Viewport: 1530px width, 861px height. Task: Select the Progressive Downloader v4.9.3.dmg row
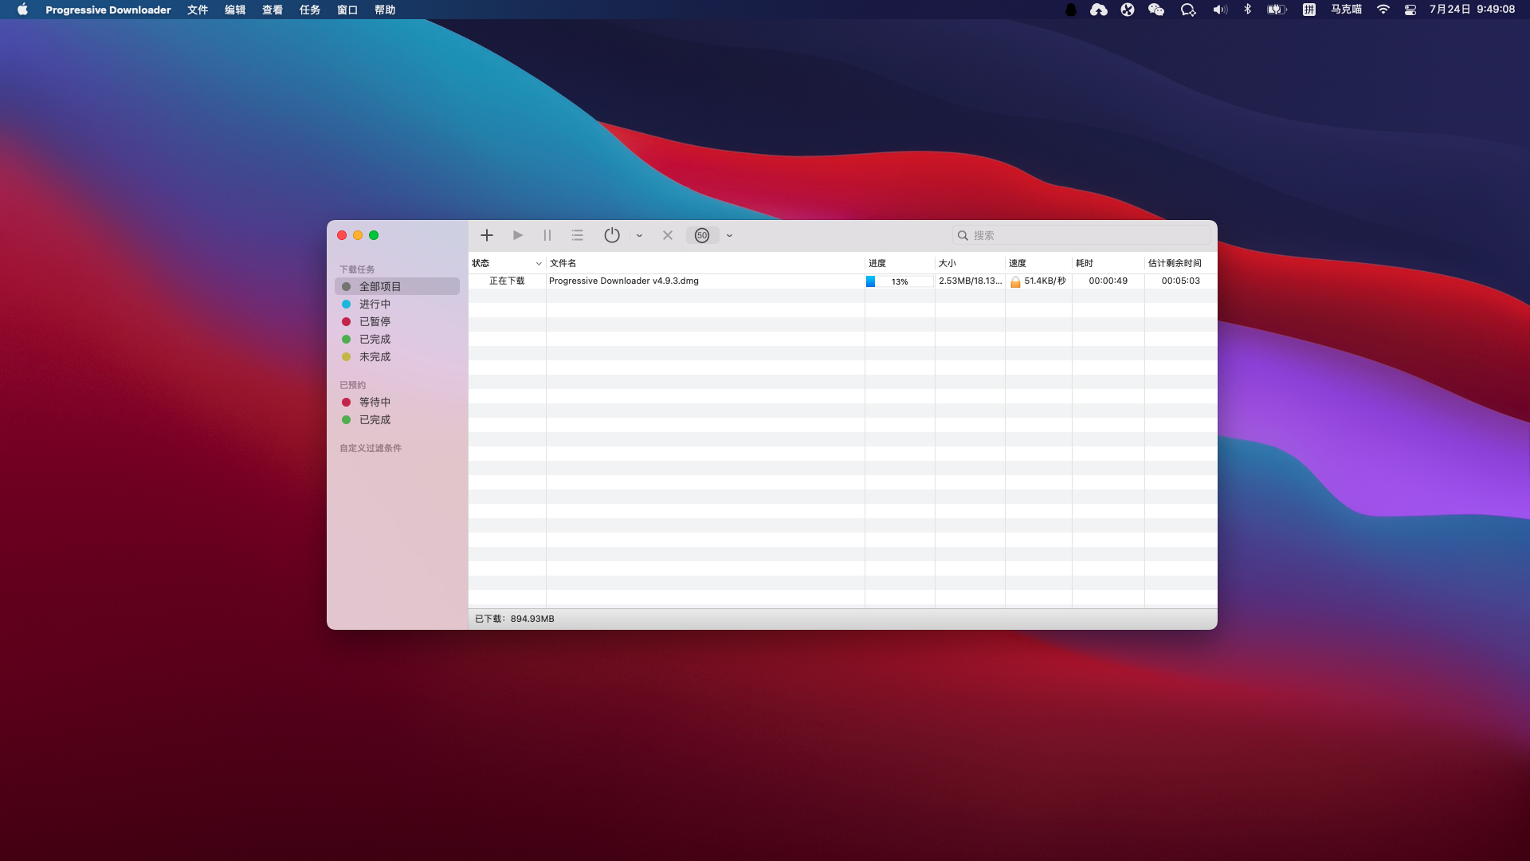(x=624, y=281)
